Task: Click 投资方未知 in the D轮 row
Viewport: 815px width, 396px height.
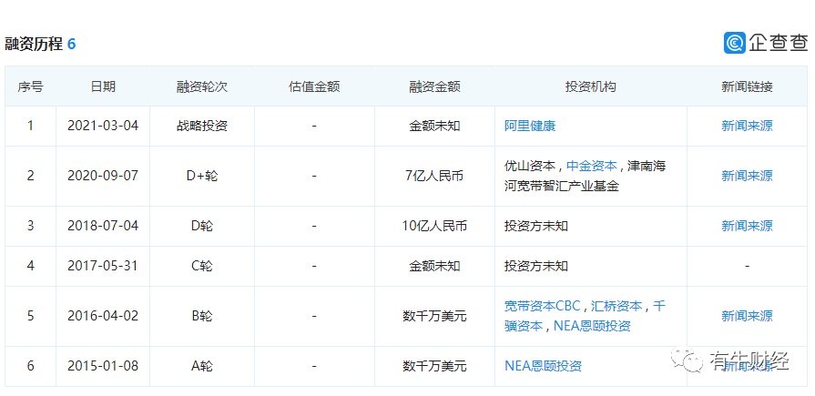Action: click(x=535, y=226)
